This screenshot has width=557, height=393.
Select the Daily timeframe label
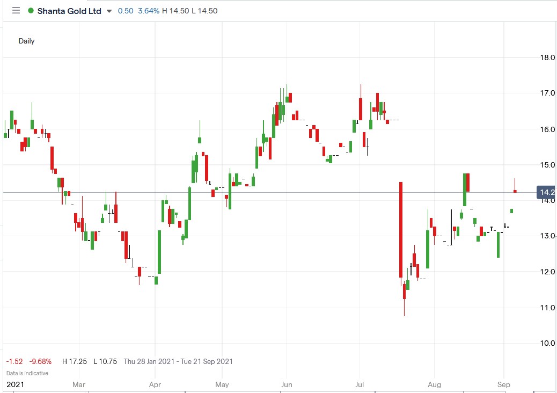coord(27,41)
